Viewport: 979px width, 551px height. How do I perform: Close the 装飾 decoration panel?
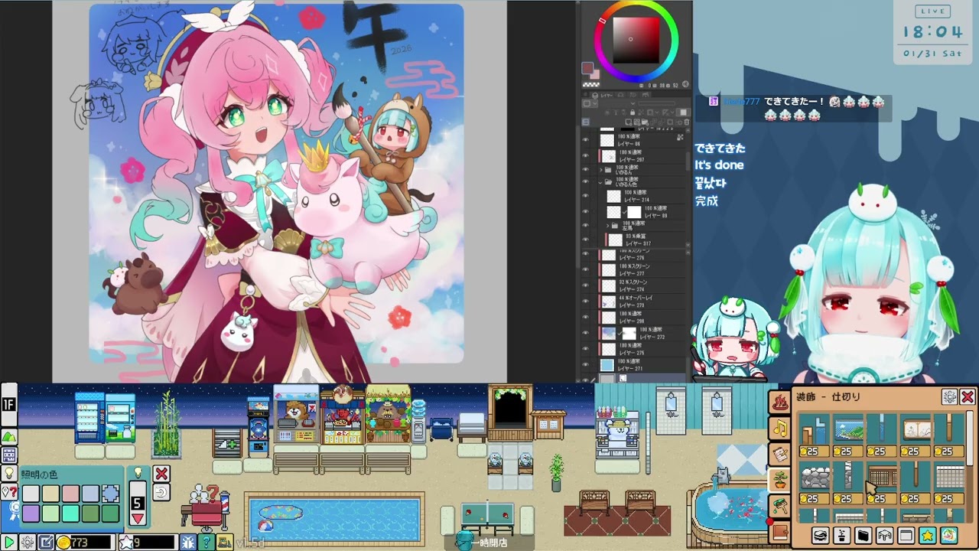coord(968,396)
